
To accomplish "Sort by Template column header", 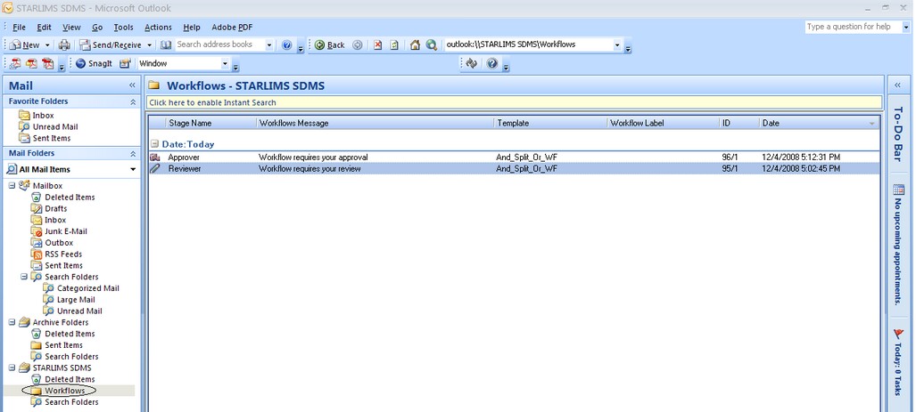I will tap(551, 123).
